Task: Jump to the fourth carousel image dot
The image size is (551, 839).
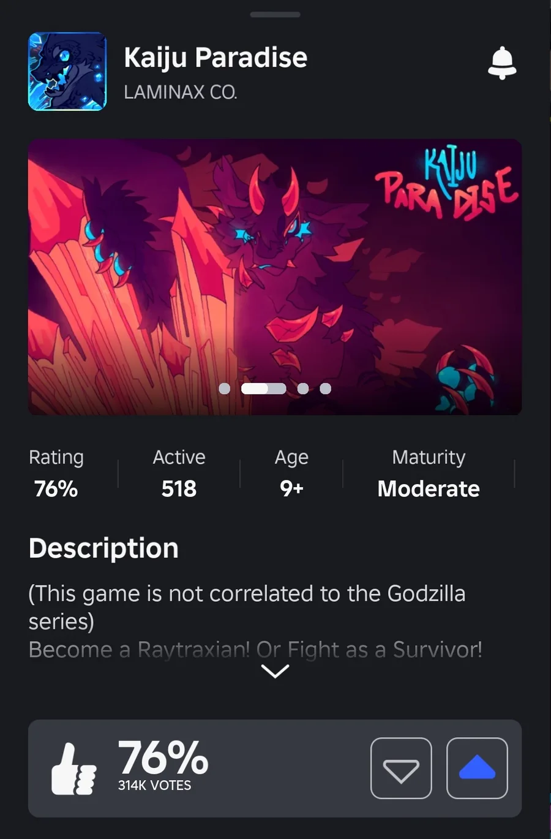Action: tap(326, 389)
